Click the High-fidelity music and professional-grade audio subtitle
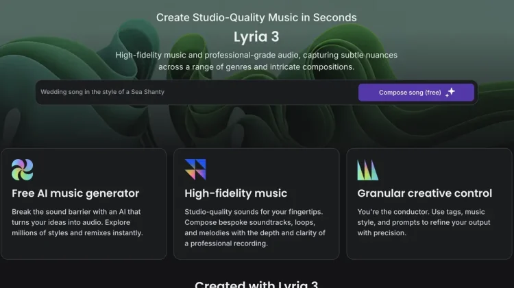The width and height of the screenshot is (514, 288). 256,61
